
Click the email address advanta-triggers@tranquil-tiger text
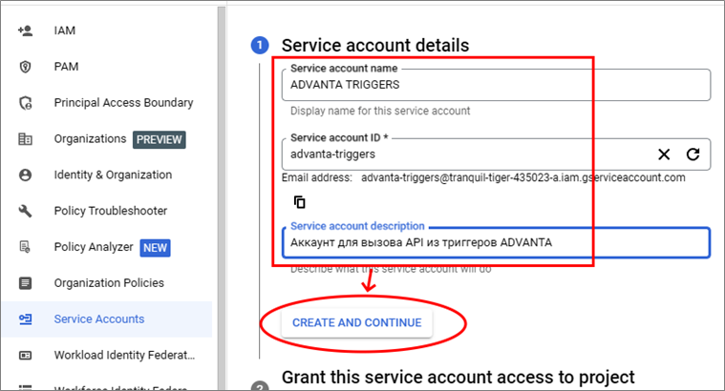522,177
